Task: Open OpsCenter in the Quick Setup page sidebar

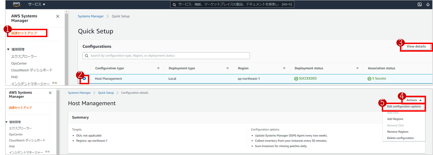Action: pos(19,63)
